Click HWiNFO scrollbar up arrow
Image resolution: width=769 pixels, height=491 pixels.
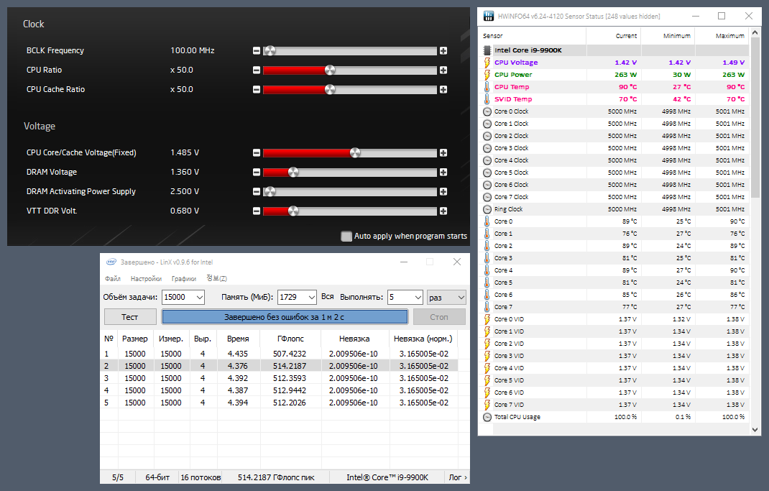pyautogui.click(x=755, y=33)
